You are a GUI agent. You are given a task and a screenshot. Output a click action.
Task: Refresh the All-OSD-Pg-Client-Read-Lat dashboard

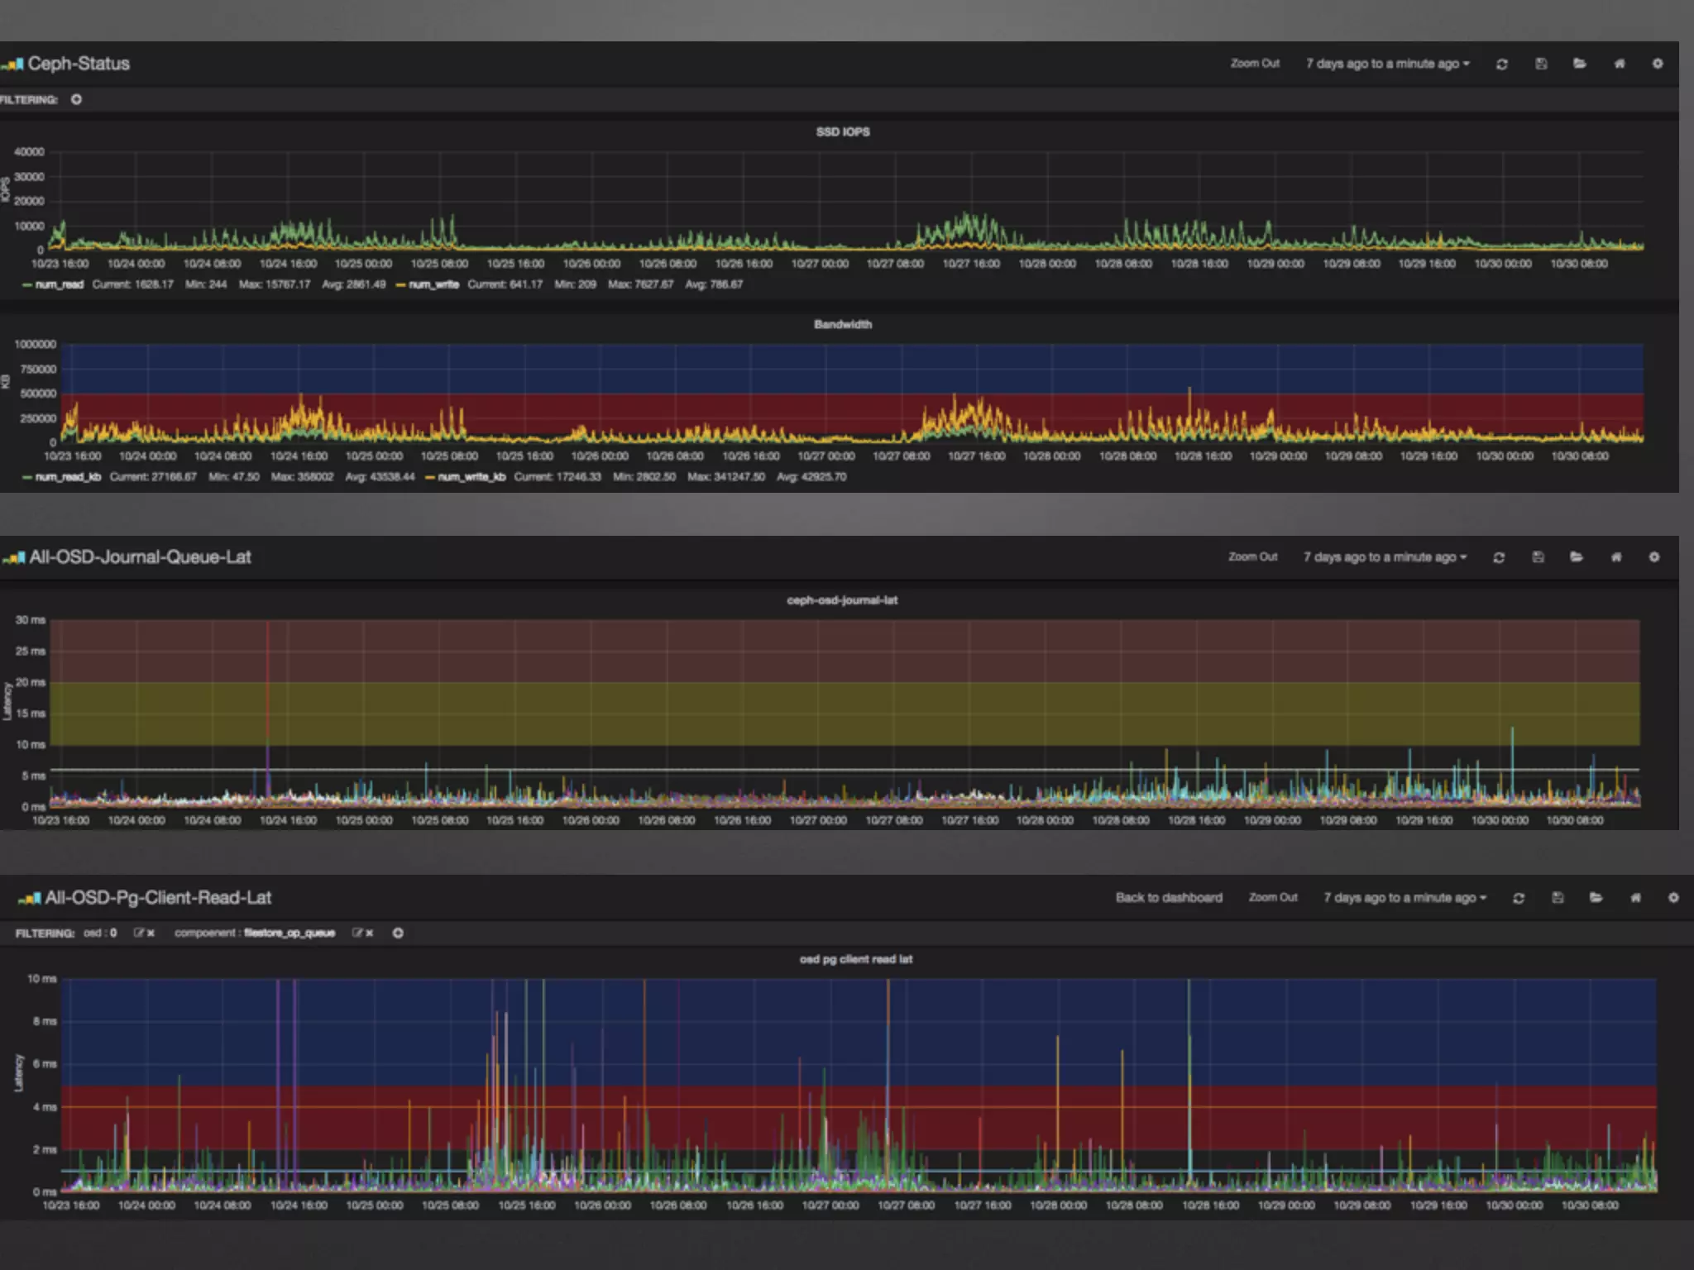coord(1518,898)
